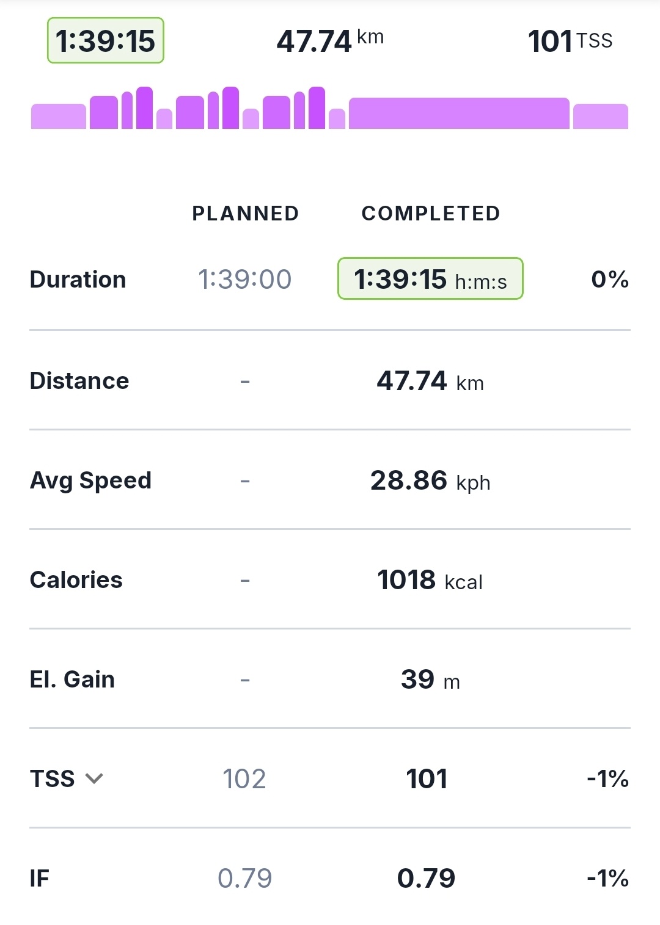
Task: Select the Avg Speed value 28.86 kph
Action: [x=430, y=481]
